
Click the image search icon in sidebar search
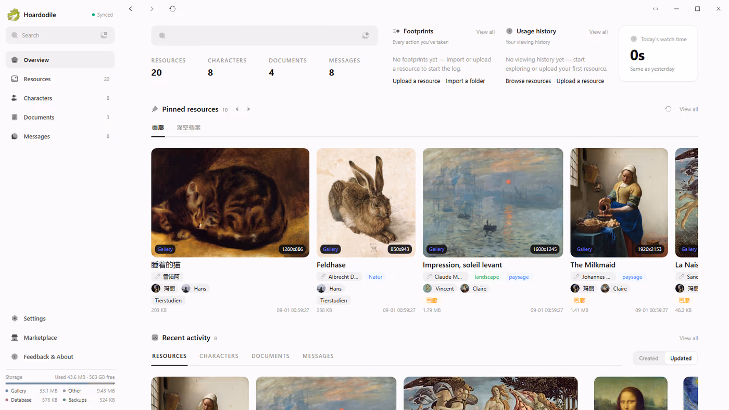104,35
